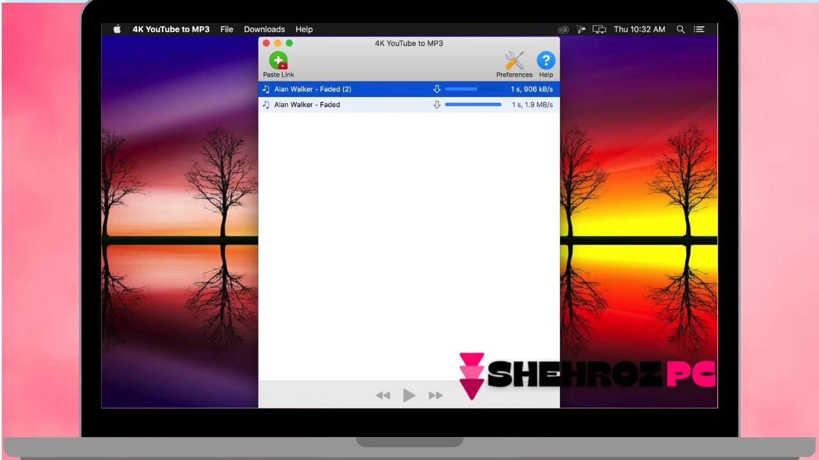Click the 1 s, 906 kB/s speed text

[532, 89]
